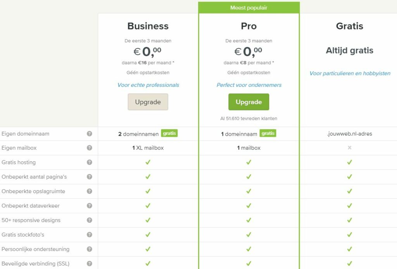
Task: Click the Upgrade button under Business
Action: click(x=148, y=102)
